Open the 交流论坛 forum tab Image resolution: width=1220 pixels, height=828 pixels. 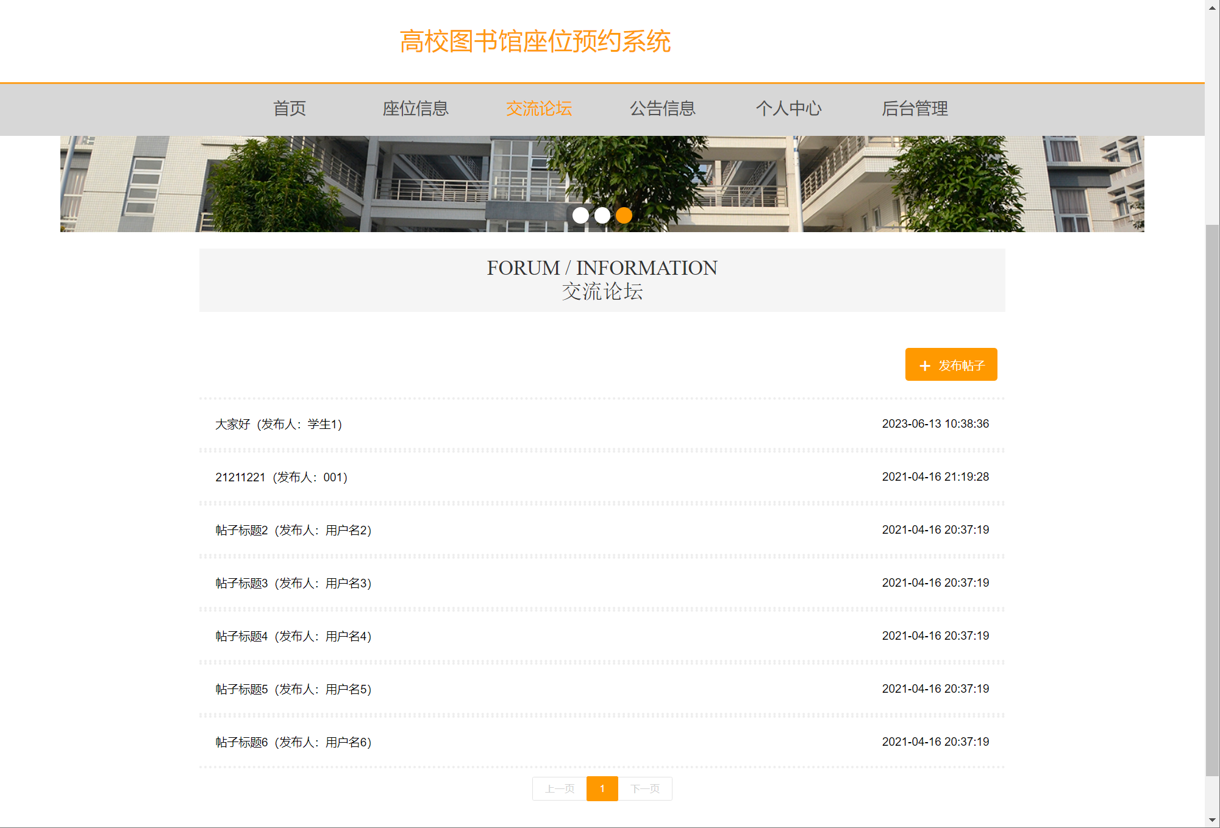pyautogui.click(x=539, y=108)
